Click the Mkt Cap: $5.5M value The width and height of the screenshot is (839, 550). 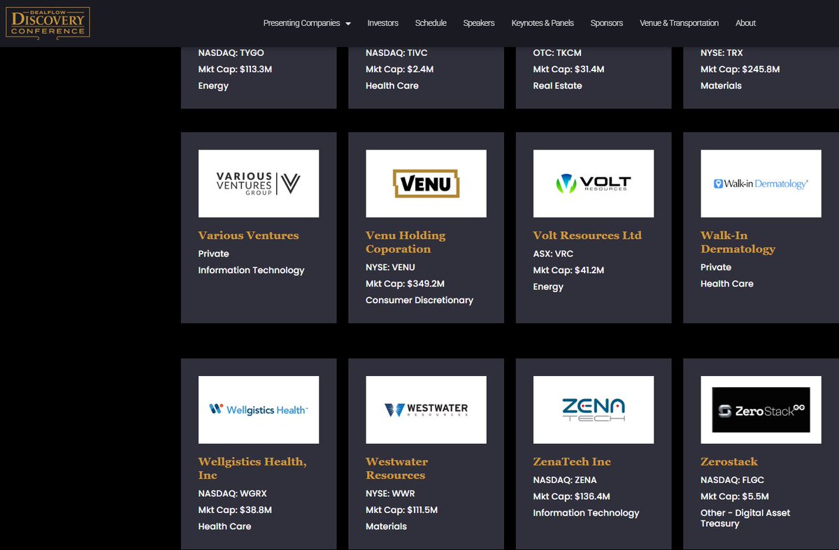(x=735, y=497)
